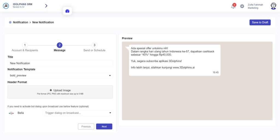Open the dashboard gauge icon
This screenshot has height=140, width=280.
[x=68, y=11]
